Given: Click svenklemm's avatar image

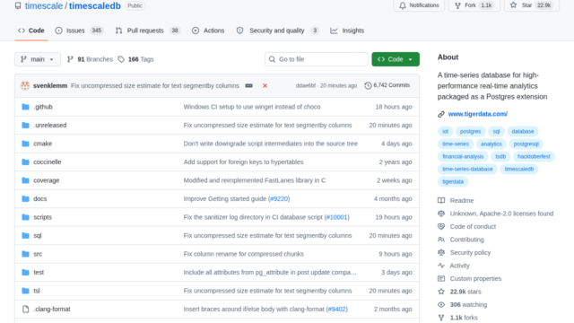Looking at the screenshot, I should point(25,86).
